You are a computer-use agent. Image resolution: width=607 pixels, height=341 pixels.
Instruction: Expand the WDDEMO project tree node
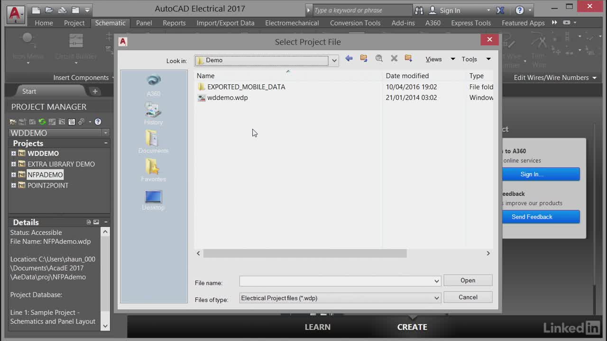click(x=13, y=153)
